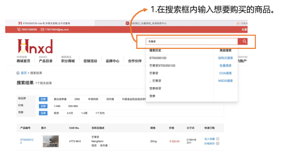
Task: Click CAS number 4773-96-0
Action: (75, 141)
